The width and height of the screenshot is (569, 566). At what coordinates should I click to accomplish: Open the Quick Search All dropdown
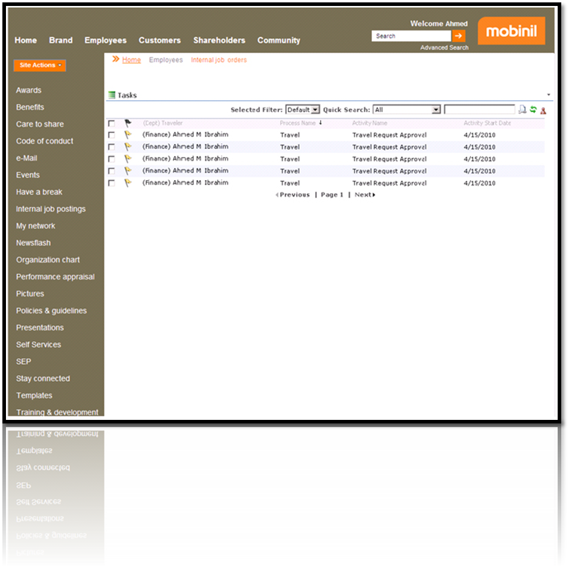tap(407, 110)
